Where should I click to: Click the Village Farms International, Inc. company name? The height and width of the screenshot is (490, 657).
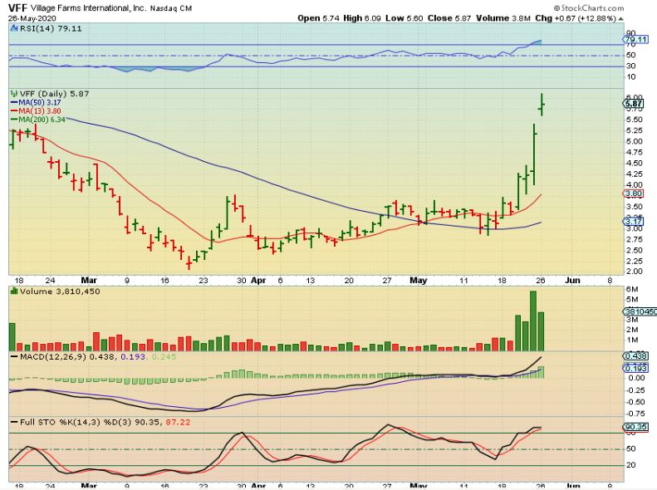87,8
